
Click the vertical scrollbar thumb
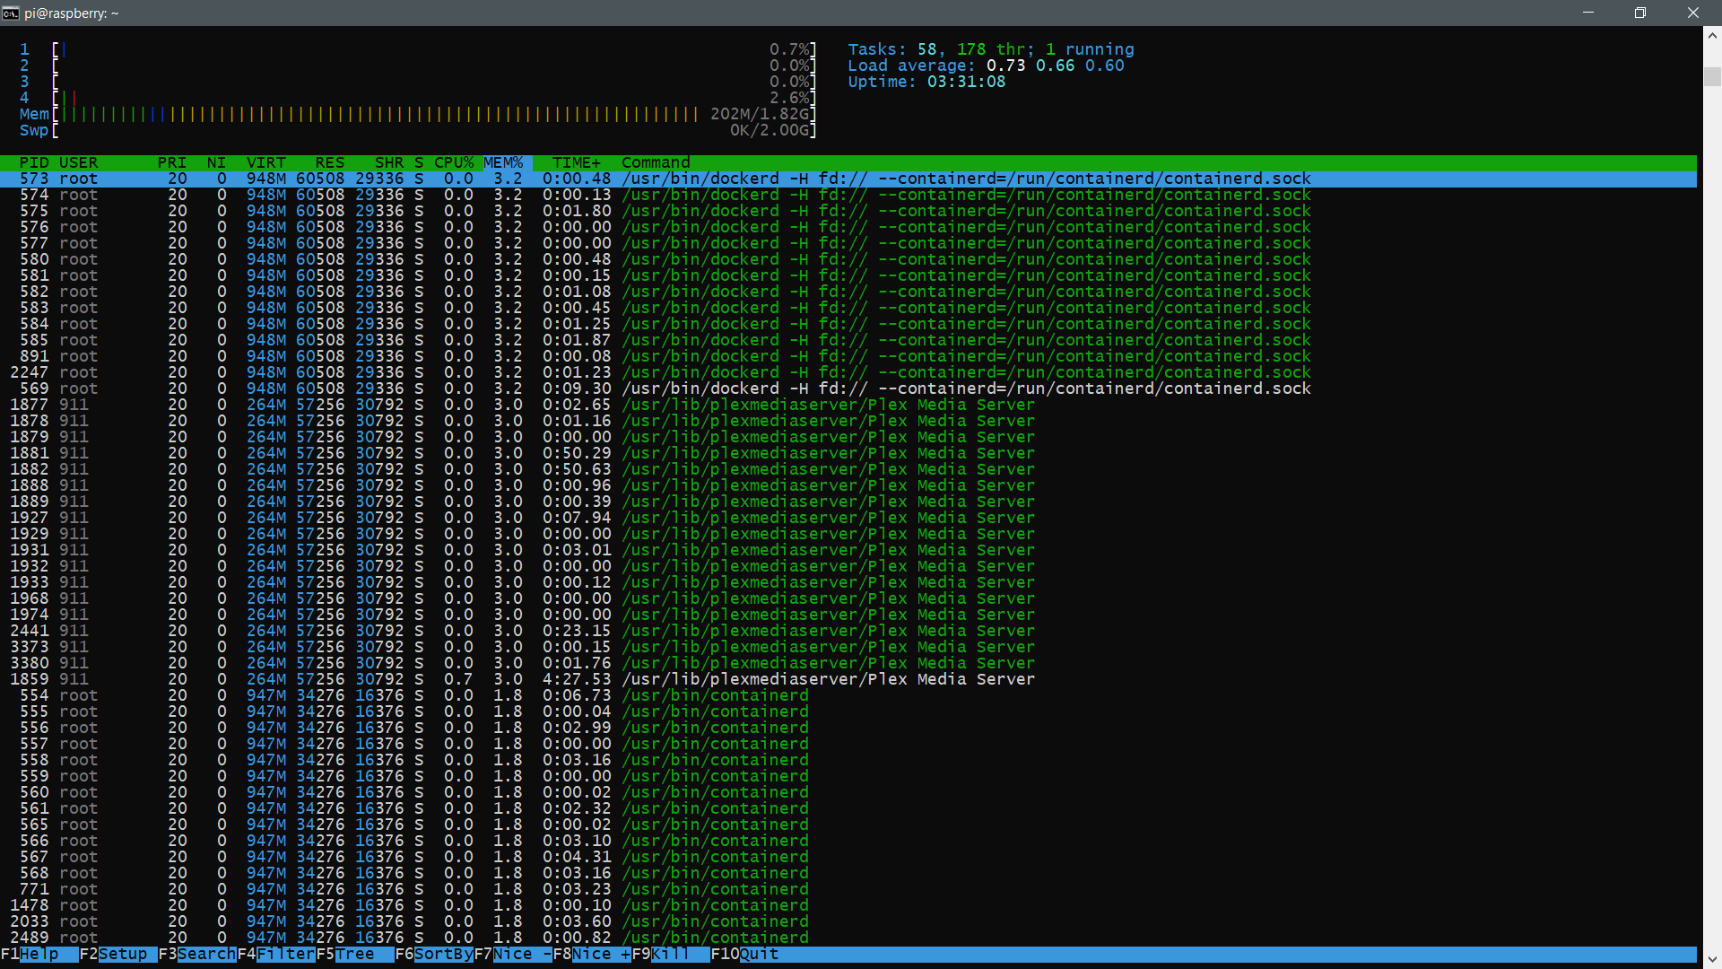[1712, 77]
